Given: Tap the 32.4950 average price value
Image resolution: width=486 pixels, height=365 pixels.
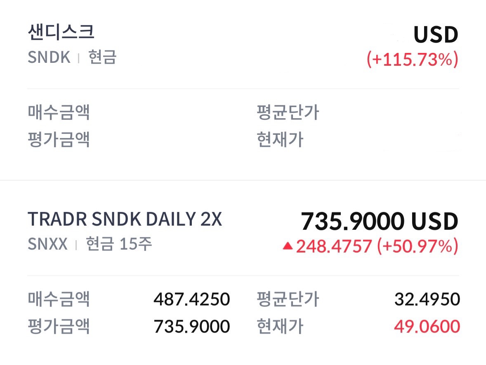Looking at the screenshot, I should 427,299.
